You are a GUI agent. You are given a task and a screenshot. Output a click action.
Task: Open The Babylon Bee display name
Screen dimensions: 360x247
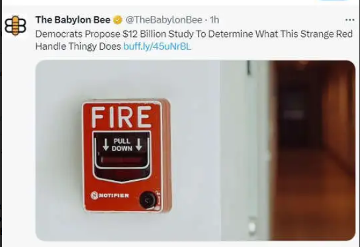tap(73, 20)
